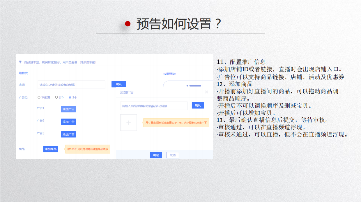Click 确认 next to the store input
The image size is (361, 202).
pos(119,84)
